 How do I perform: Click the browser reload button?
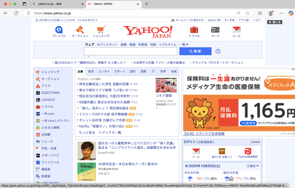pos(16,13)
